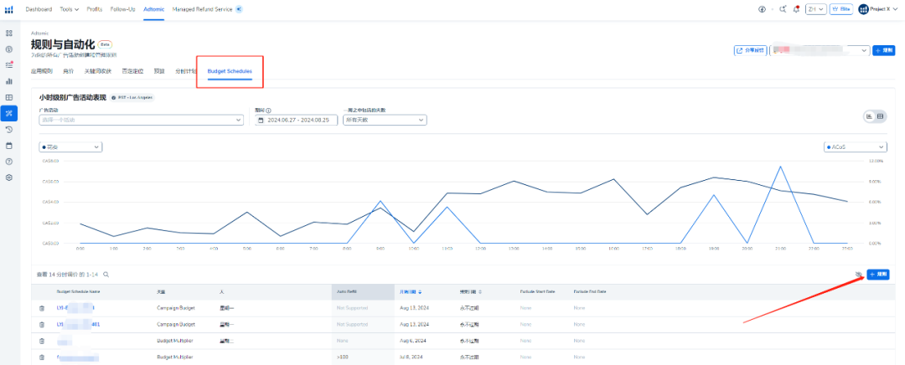
Task: Open the ACoS metric dropdown
Action: (x=854, y=147)
